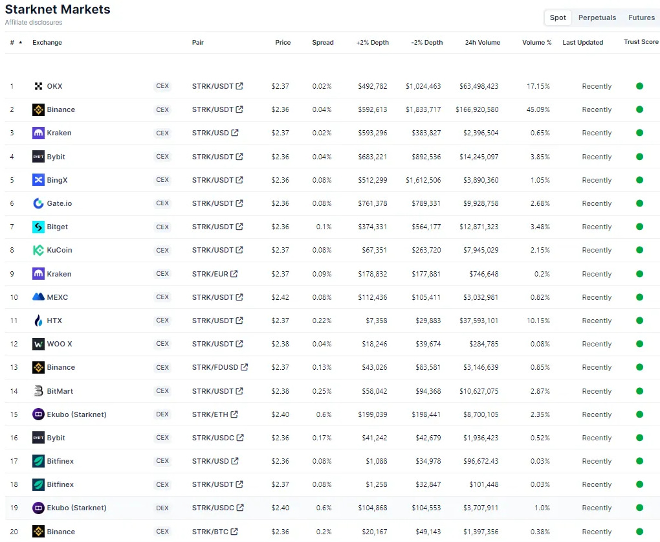Sort table by -2% Depth header

[x=427, y=43]
